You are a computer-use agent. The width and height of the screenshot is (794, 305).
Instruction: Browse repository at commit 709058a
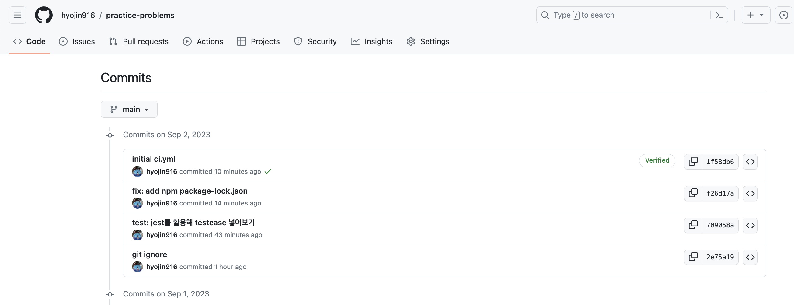coord(750,225)
